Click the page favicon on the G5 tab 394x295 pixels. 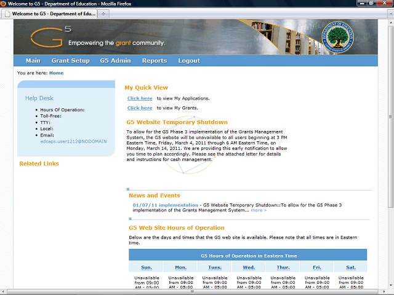(x=7, y=13)
